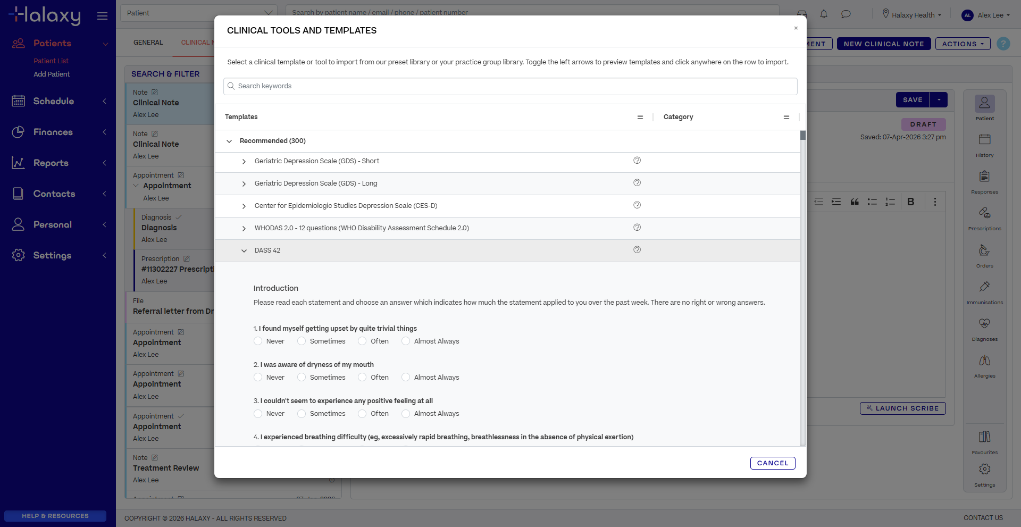Expand the Contacts menu in sidebar

pos(58,194)
